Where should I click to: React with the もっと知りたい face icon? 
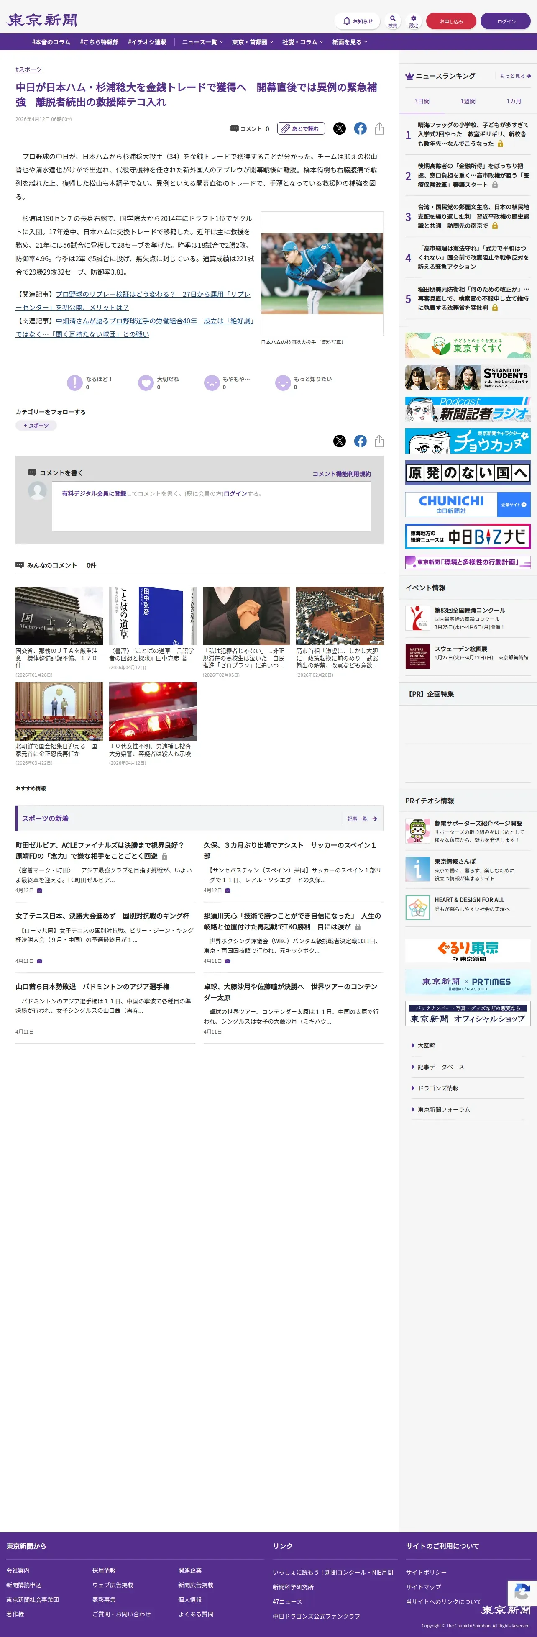pyautogui.click(x=283, y=382)
